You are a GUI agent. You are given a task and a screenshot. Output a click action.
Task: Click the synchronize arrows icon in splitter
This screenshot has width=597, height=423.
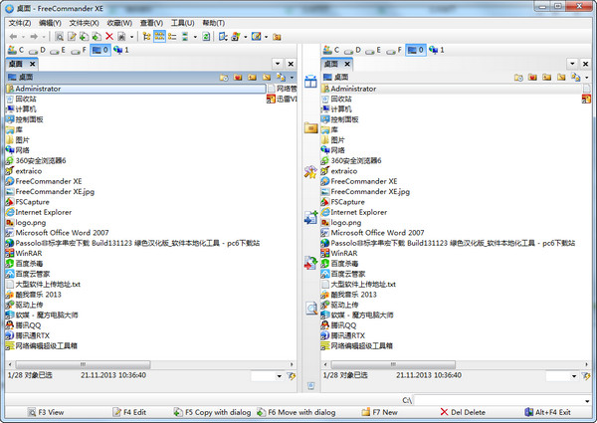click(310, 263)
